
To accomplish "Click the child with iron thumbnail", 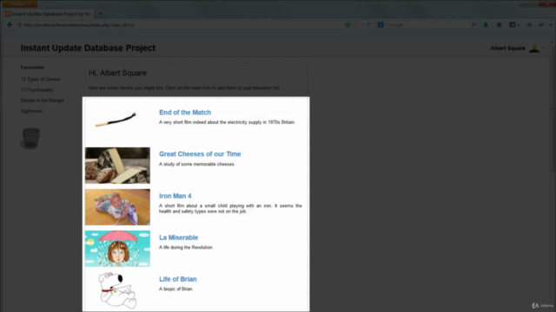I will point(117,207).
